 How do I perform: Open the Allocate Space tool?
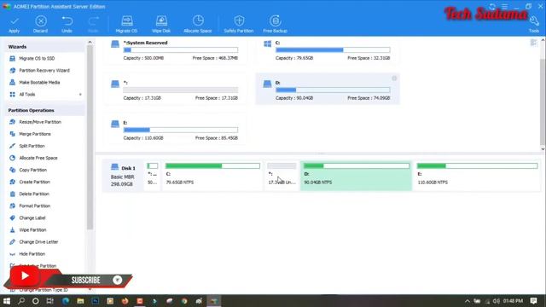click(198, 24)
